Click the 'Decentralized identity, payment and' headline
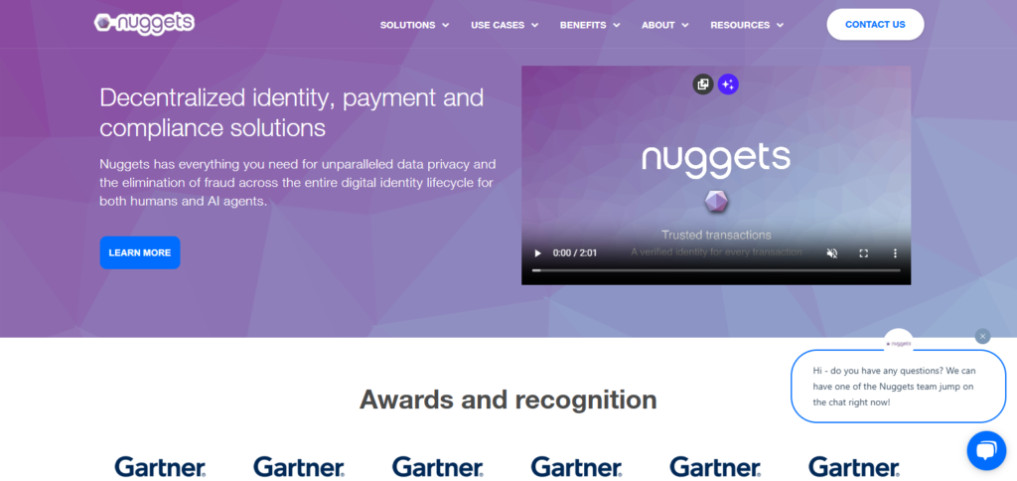Image resolution: width=1017 pixels, height=481 pixels. [x=292, y=98]
